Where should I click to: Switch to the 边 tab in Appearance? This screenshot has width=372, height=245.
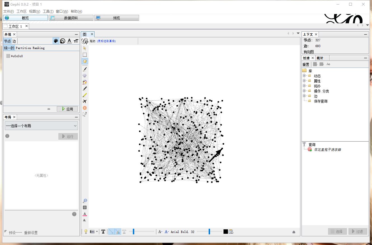pos(14,41)
